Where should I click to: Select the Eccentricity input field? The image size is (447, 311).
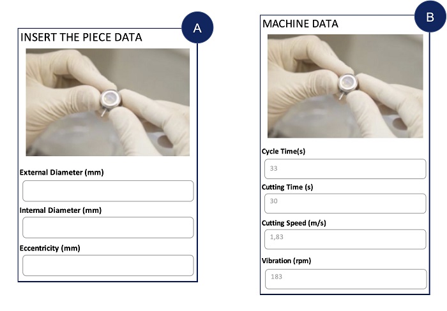tap(108, 265)
